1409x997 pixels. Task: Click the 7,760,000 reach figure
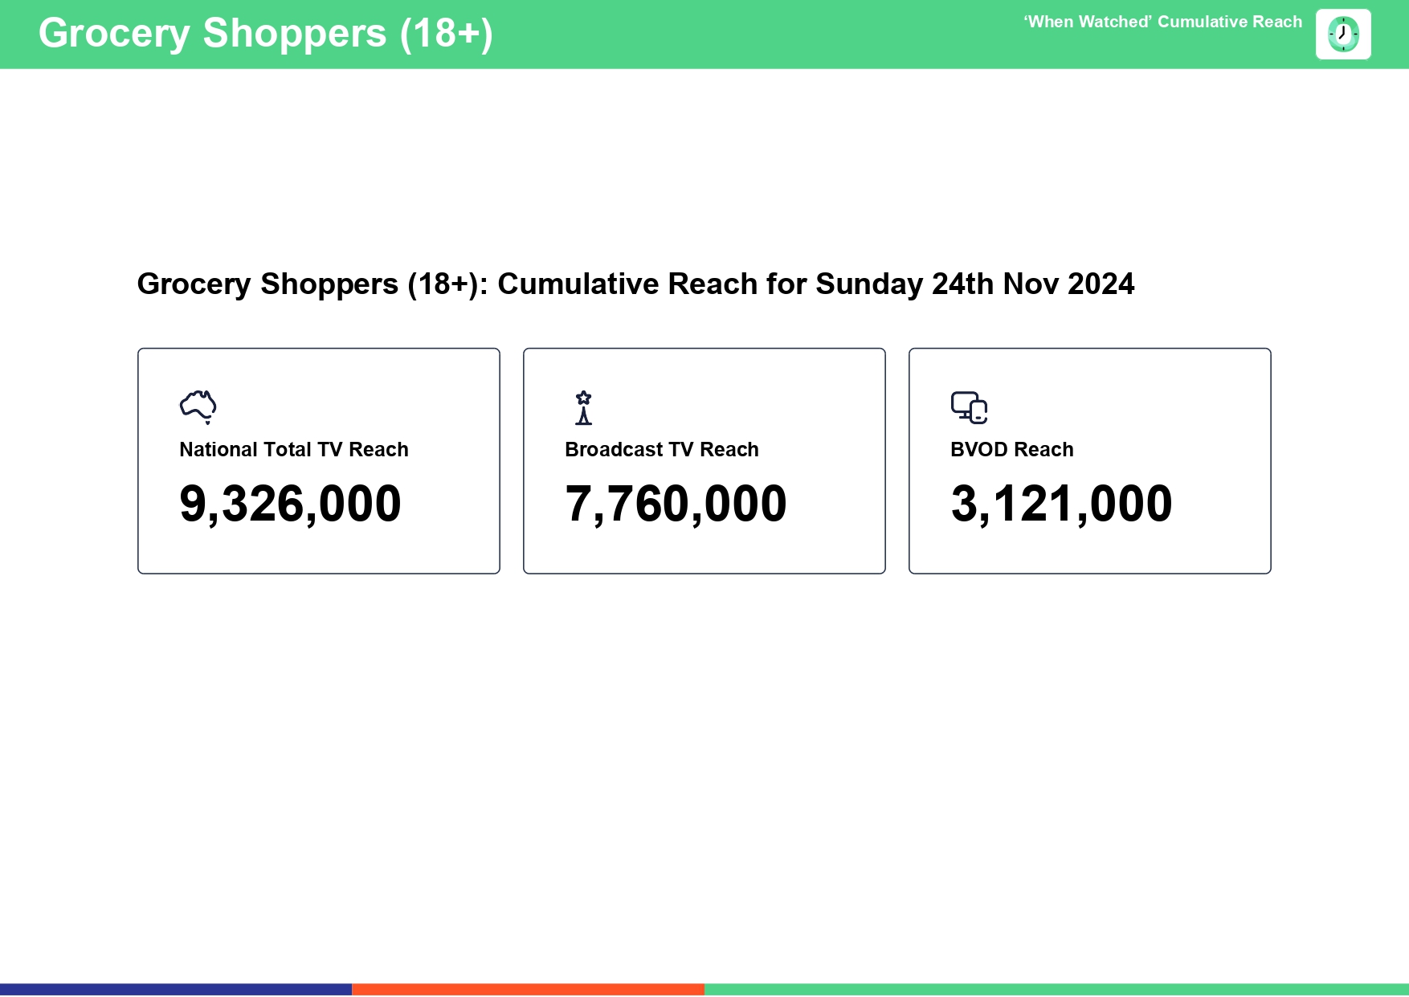(676, 503)
